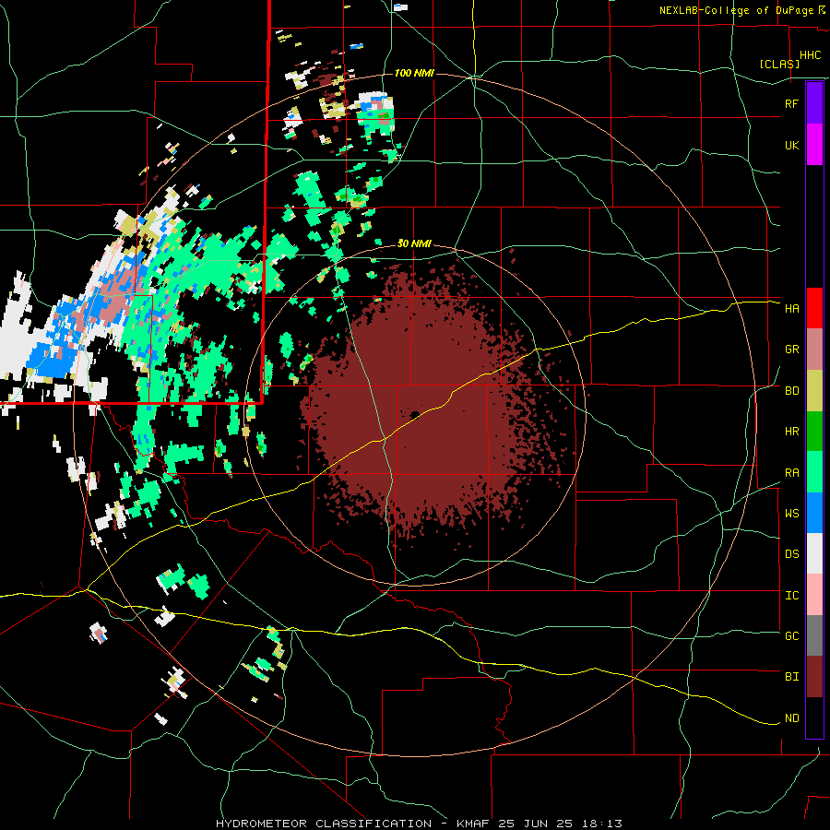The image size is (830, 830).
Task: Click the 'RA' legend label
Action: 791,473
